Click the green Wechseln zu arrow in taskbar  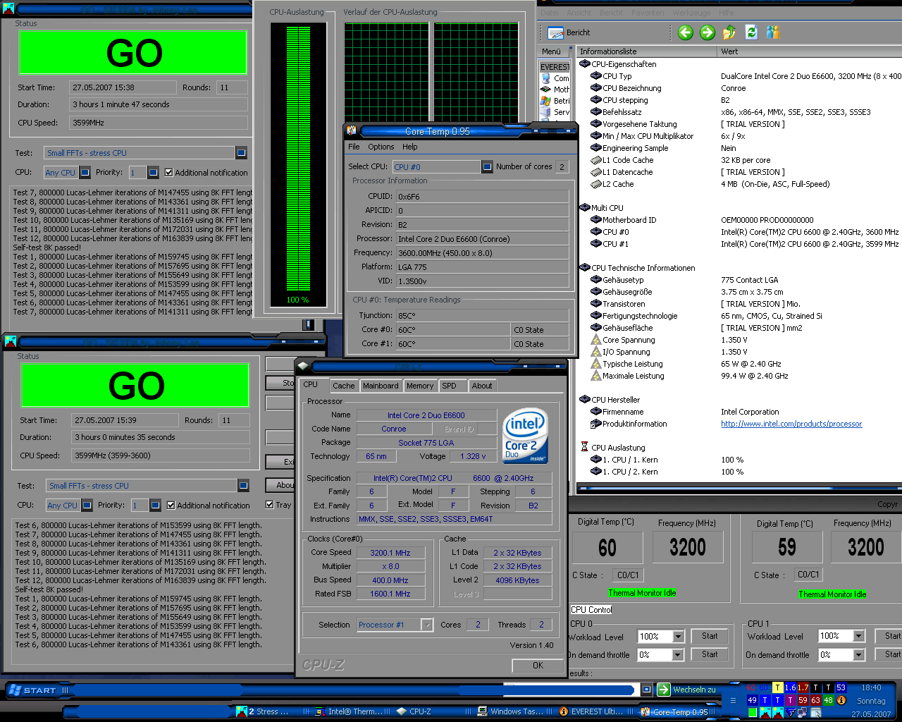pyautogui.click(x=663, y=690)
